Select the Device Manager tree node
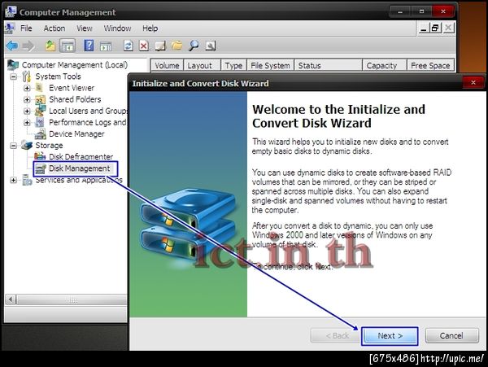This screenshot has height=367, width=488. 76,133
